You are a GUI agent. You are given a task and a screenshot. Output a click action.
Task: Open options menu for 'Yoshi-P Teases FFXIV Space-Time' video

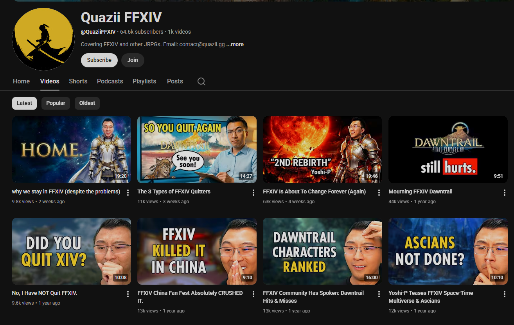(x=505, y=294)
